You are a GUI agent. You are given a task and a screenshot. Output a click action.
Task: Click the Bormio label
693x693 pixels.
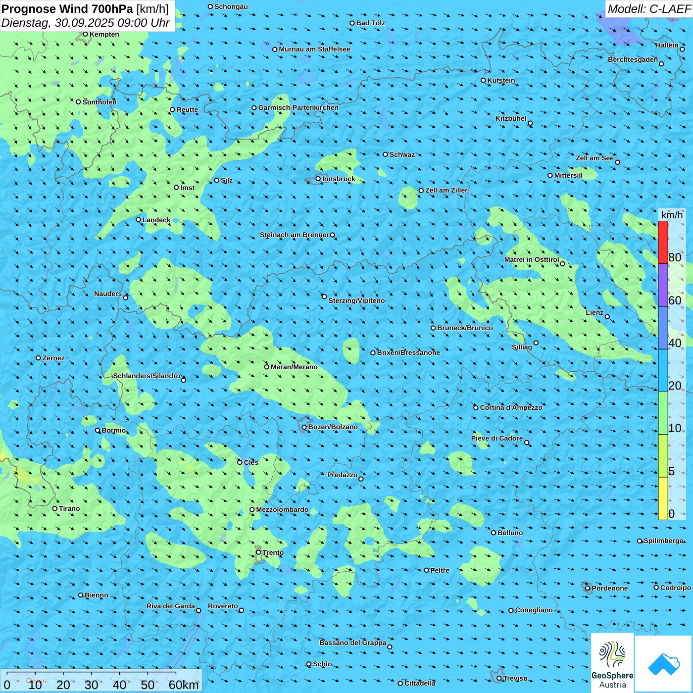[x=113, y=430]
